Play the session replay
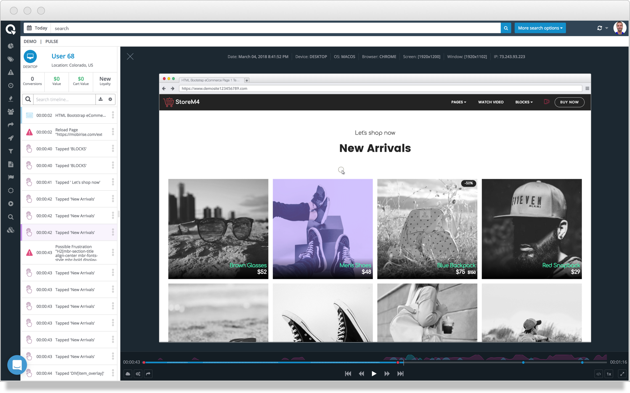 click(x=374, y=374)
